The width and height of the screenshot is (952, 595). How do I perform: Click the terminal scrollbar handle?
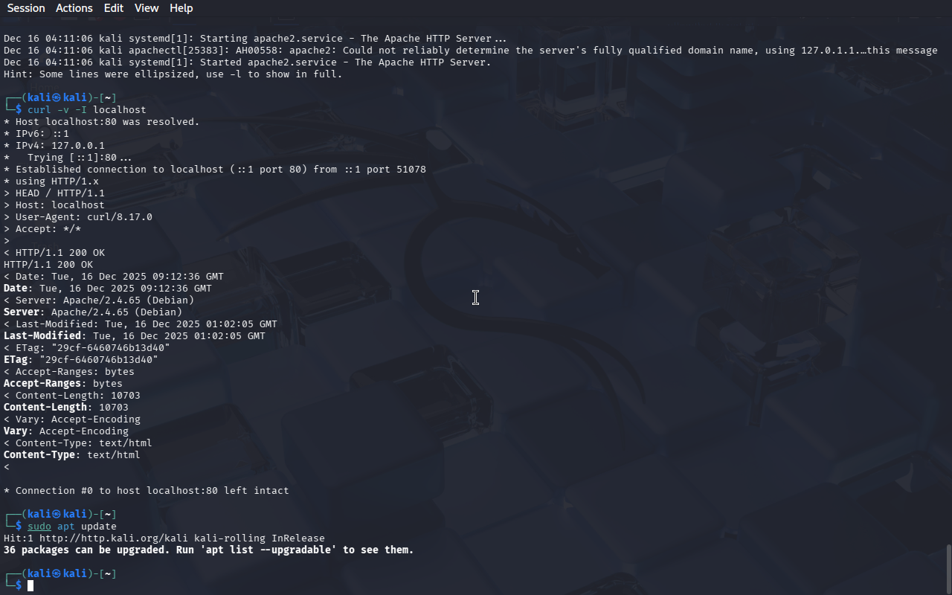[x=948, y=568]
